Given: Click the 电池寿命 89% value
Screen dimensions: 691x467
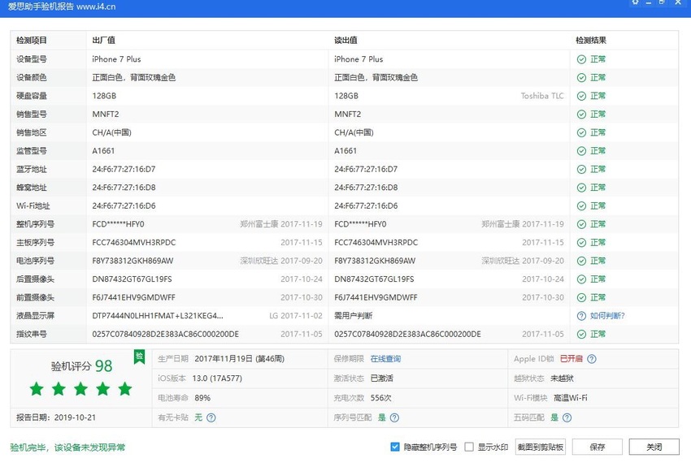Looking at the screenshot, I should [202, 398].
